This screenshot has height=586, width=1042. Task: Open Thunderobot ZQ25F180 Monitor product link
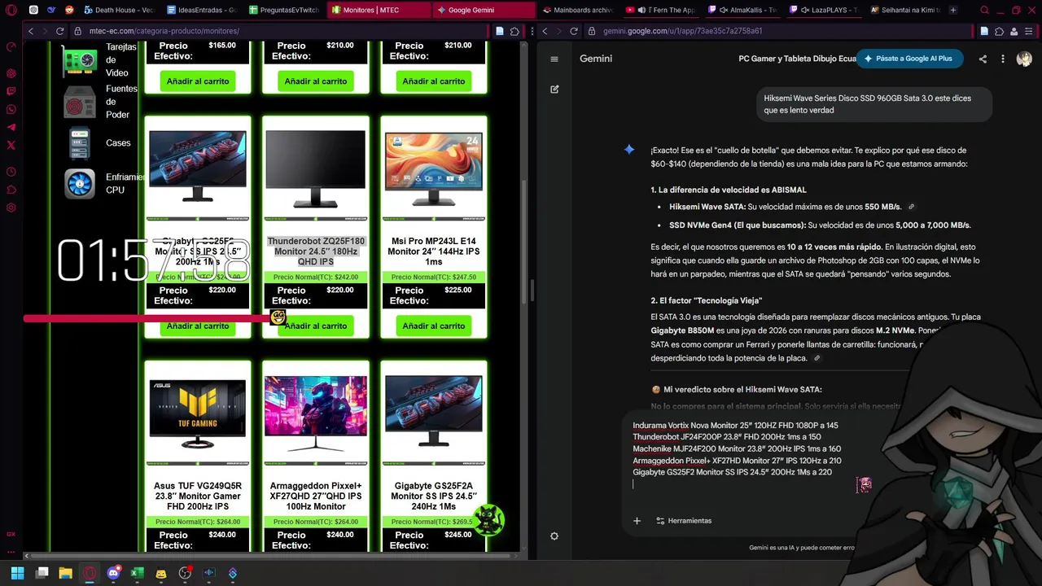pyautogui.click(x=316, y=251)
